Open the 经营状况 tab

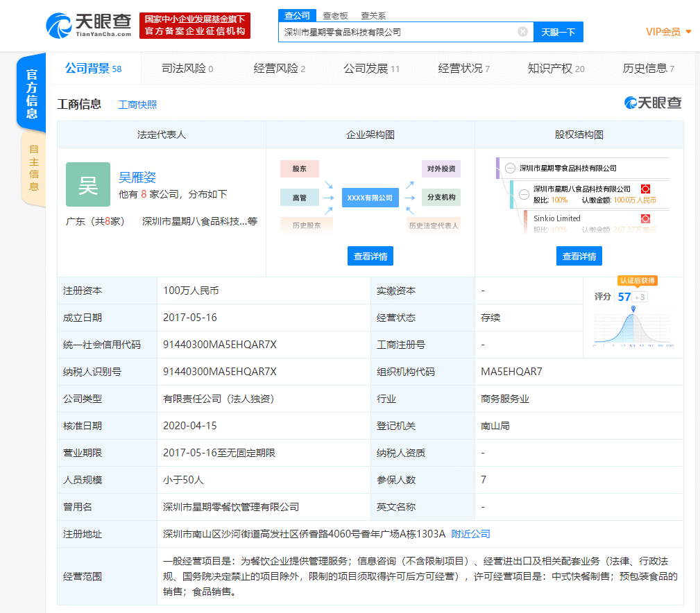coord(464,68)
